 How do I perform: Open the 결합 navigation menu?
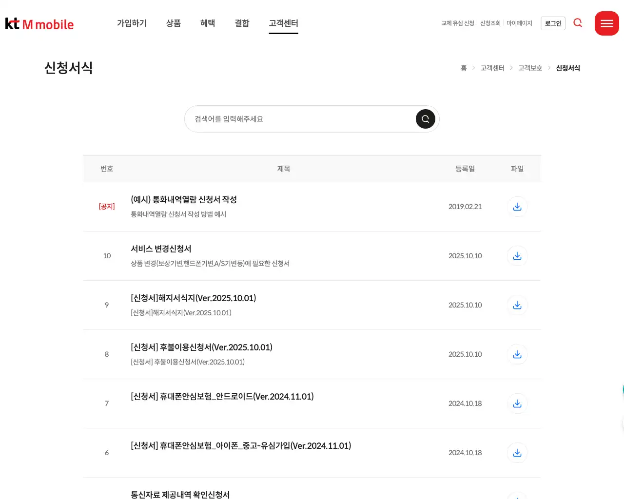(242, 23)
